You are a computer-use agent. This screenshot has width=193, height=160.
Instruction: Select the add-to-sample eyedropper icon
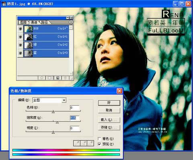pos(84,143)
